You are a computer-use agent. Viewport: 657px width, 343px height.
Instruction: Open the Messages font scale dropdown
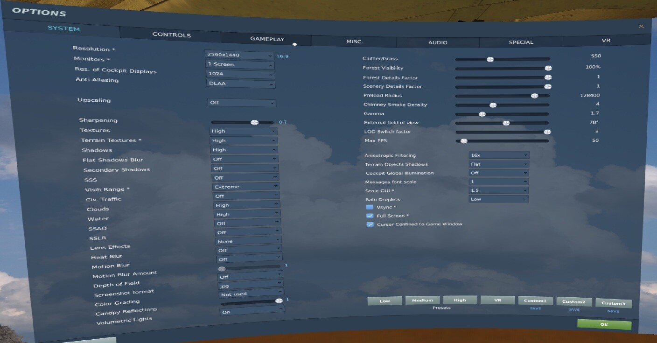tap(498, 182)
